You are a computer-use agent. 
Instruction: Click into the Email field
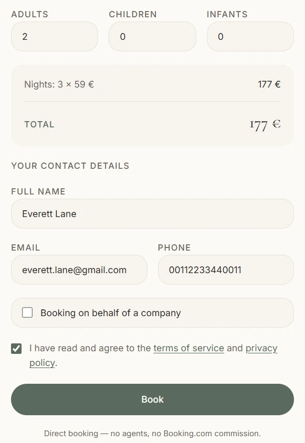[x=79, y=270]
